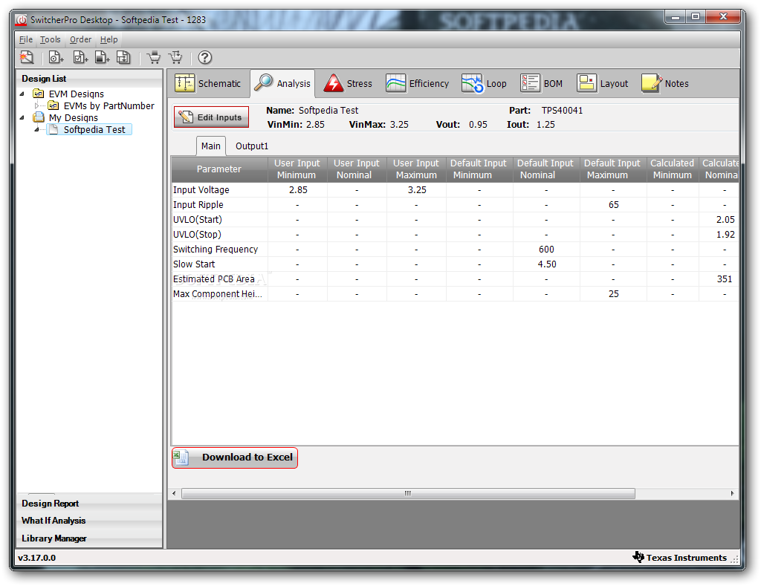Click the Calculated Minimum column header
Viewport: 761px width, 586px height.
[x=672, y=169]
